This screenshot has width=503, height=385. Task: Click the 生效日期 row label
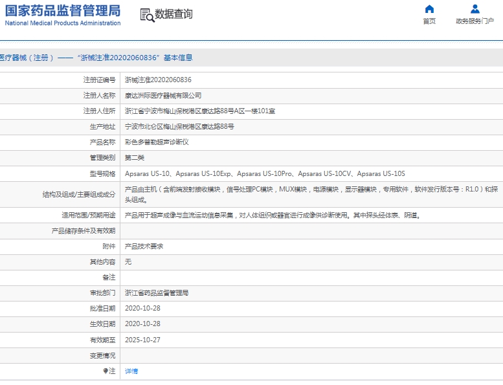tap(103, 324)
